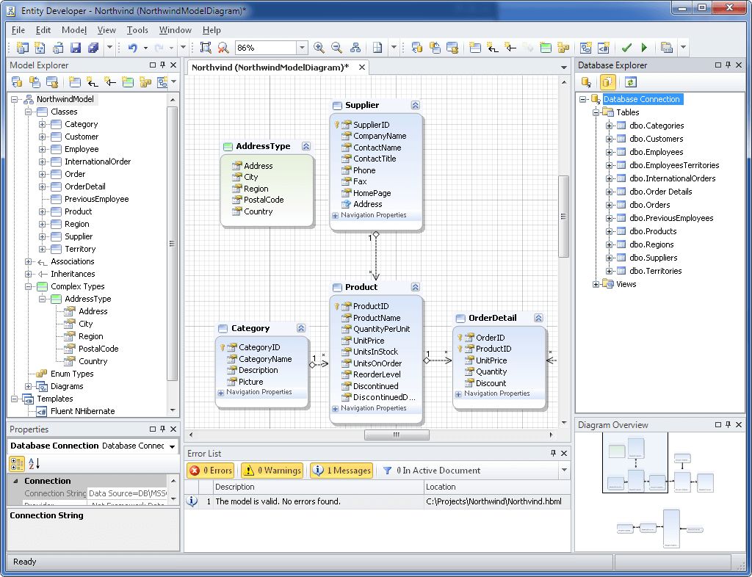752x577 pixels.
Task: Click the green checkmark Validate icon
Action: pos(626,48)
